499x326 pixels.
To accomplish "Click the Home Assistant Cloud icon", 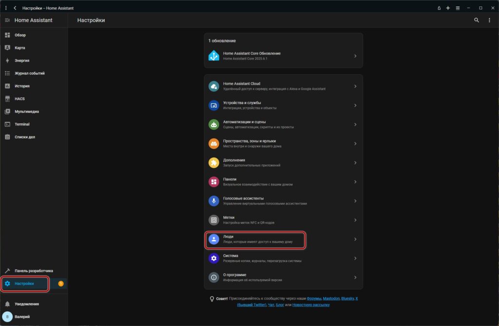I will click(x=213, y=86).
